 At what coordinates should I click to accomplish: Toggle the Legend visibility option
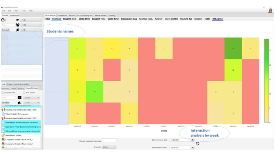[x=218, y=19]
